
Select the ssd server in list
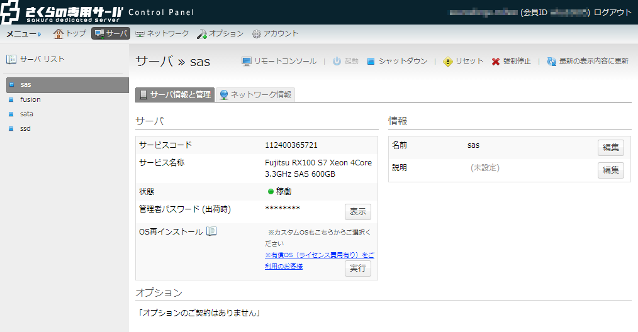25,128
